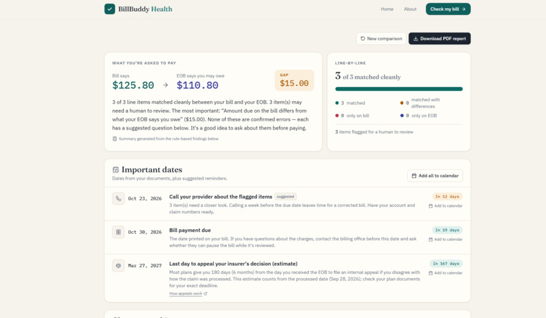546x318 pixels.
Task: Click the Oct 30, 2026 date
Action: click(x=145, y=232)
